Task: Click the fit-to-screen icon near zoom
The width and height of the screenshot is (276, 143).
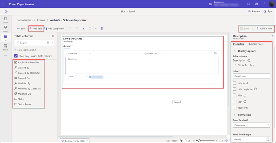Action: 226,141
